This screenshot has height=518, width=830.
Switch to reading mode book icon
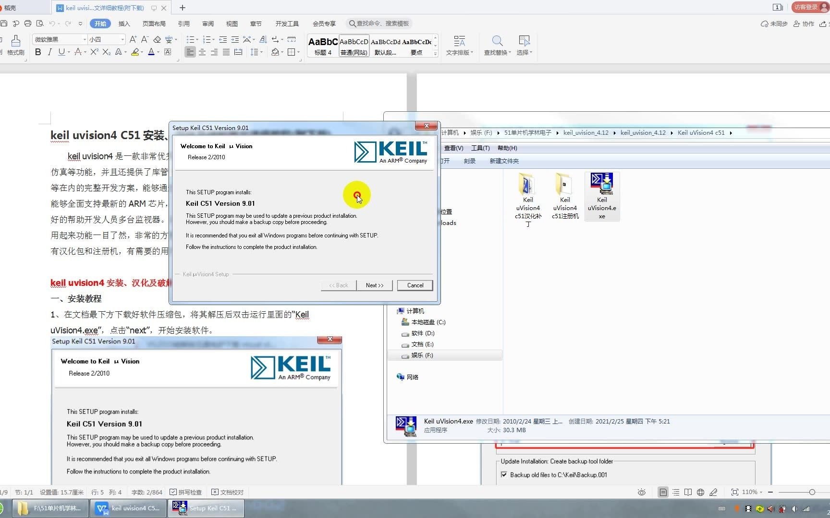688,492
